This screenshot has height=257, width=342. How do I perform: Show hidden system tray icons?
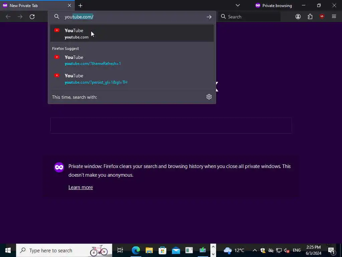click(254, 250)
